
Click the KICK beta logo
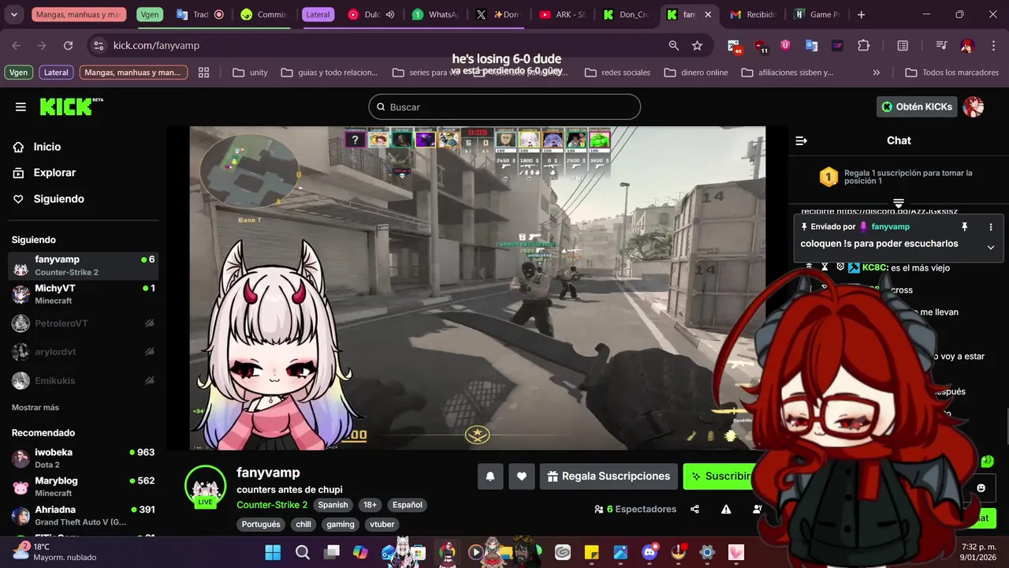coord(72,106)
